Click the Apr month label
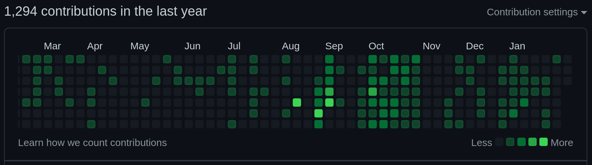The image size is (592, 165). point(95,46)
